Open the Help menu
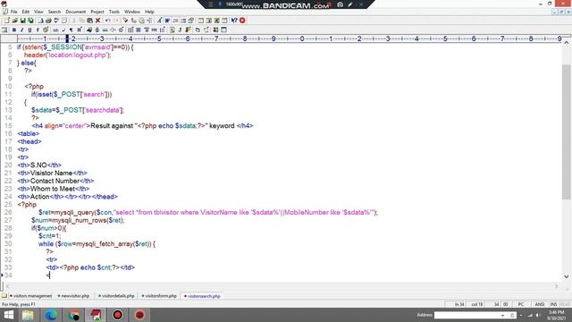Viewport: 572px width, 322px height. coord(149,12)
